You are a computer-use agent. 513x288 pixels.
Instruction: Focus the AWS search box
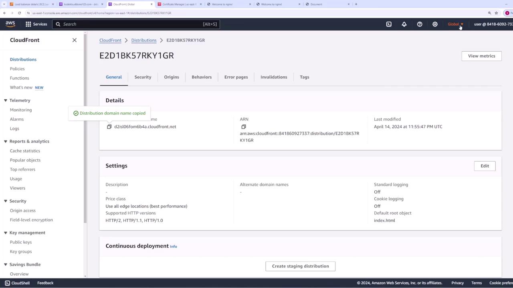click(136, 24)
